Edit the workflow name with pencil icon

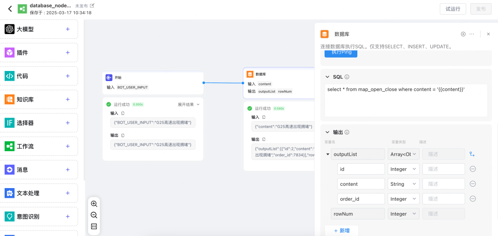point(92,6)
